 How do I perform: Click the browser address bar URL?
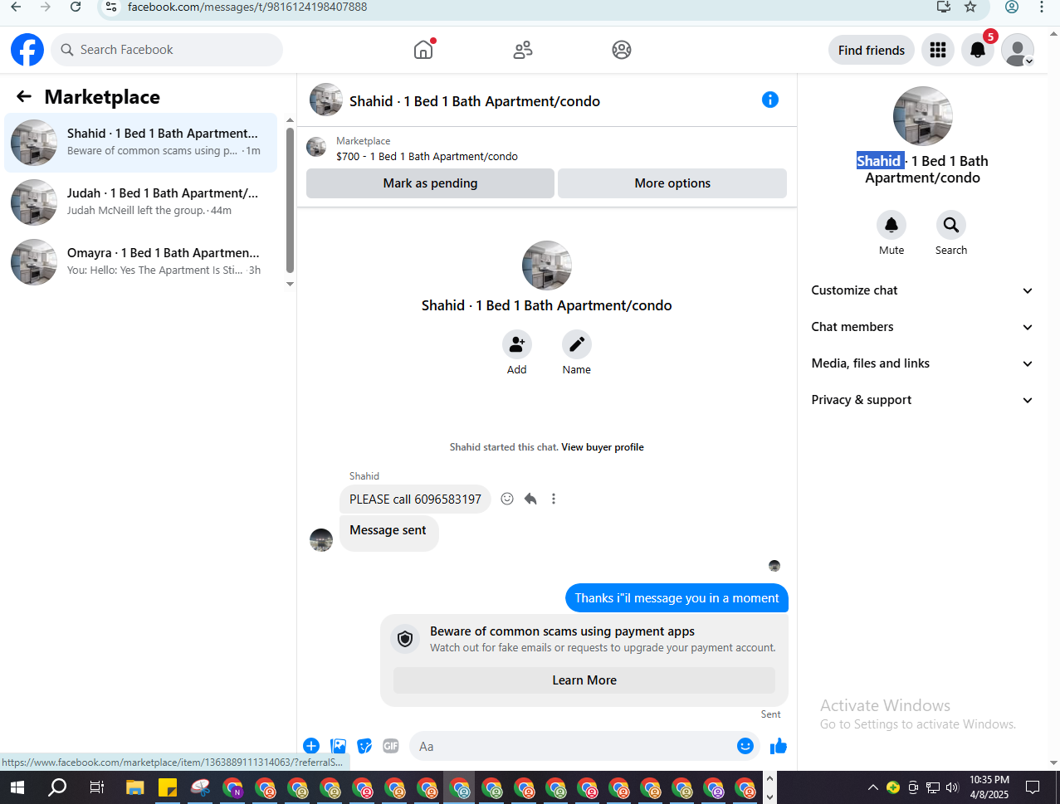247,7
